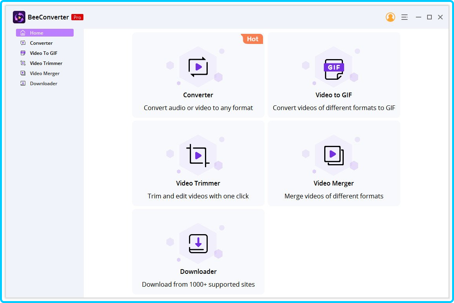Close the BeeConverter window

[x=440, y=18]
